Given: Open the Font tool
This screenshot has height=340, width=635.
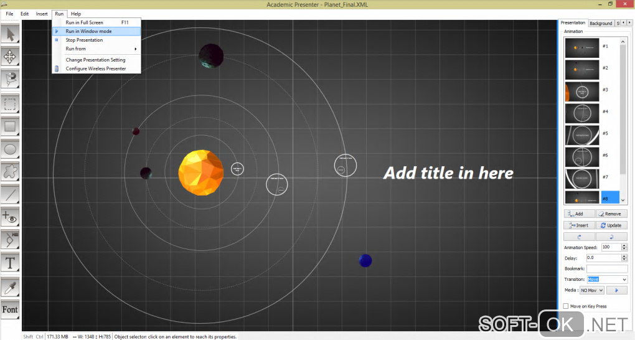Looking at the screenshot, I should point(10,310).
